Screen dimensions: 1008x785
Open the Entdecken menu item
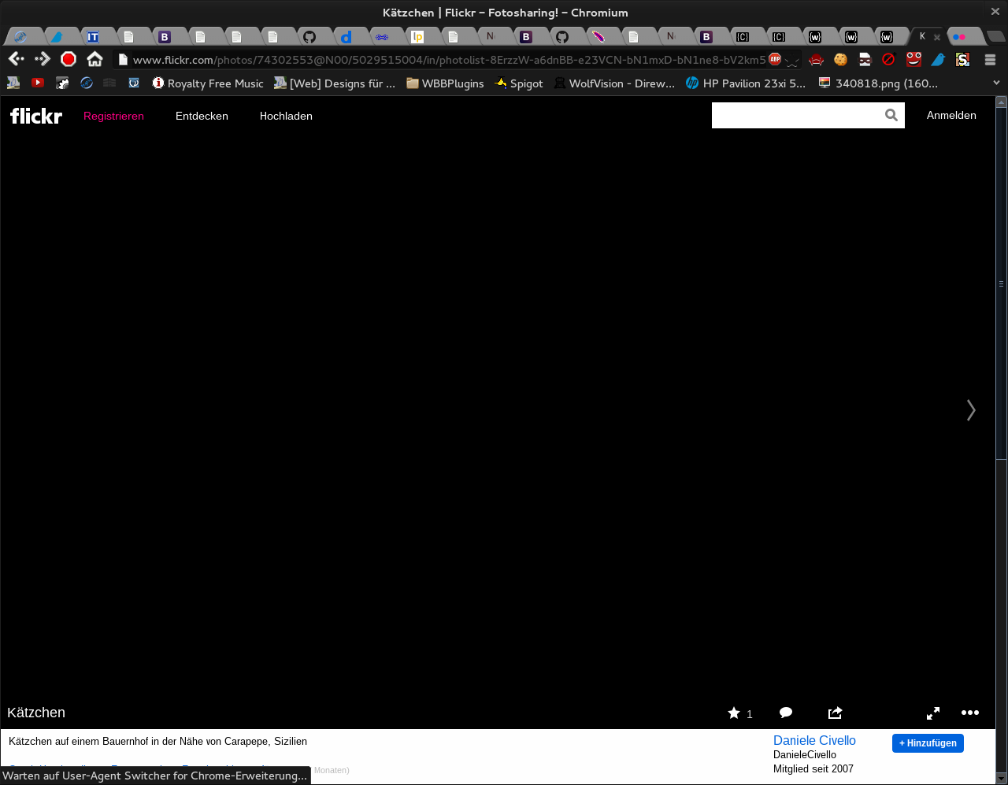pos(202,116)
